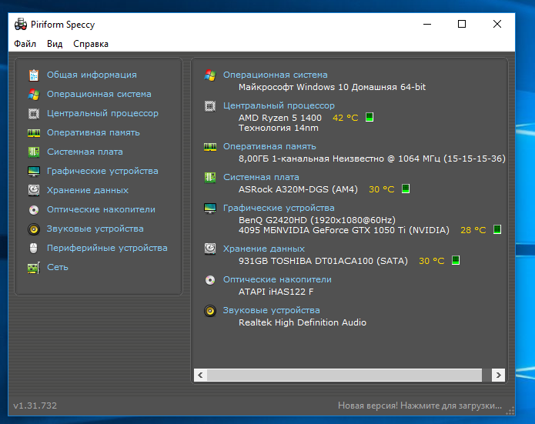Screen dimensions: 535x424
Task: Click the left arrow of horizontal scrollbar
Action: [200, 376]
